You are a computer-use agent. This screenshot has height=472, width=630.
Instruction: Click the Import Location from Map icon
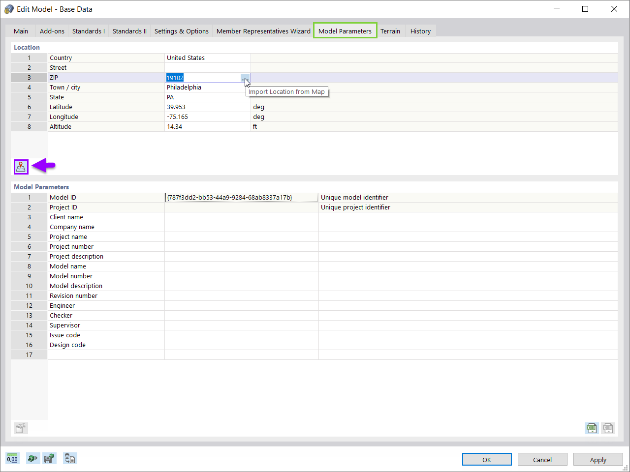click(21, 167)
